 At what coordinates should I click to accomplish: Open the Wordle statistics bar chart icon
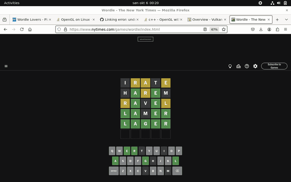coord(239,66)
